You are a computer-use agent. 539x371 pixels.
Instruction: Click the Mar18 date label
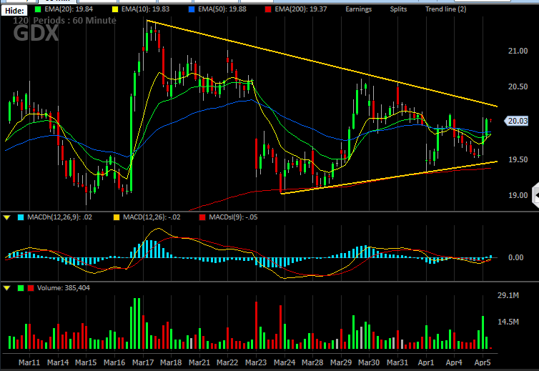click(171, 362)
